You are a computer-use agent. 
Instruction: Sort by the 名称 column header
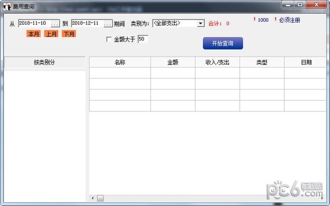(x=120, y=62)
